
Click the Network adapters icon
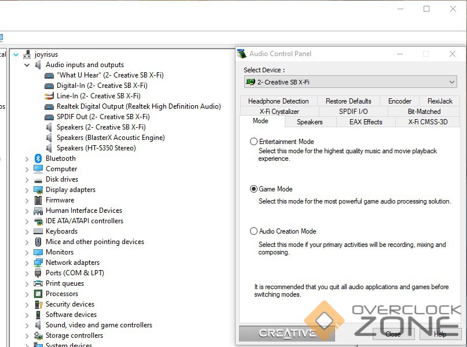pos(38,263)
